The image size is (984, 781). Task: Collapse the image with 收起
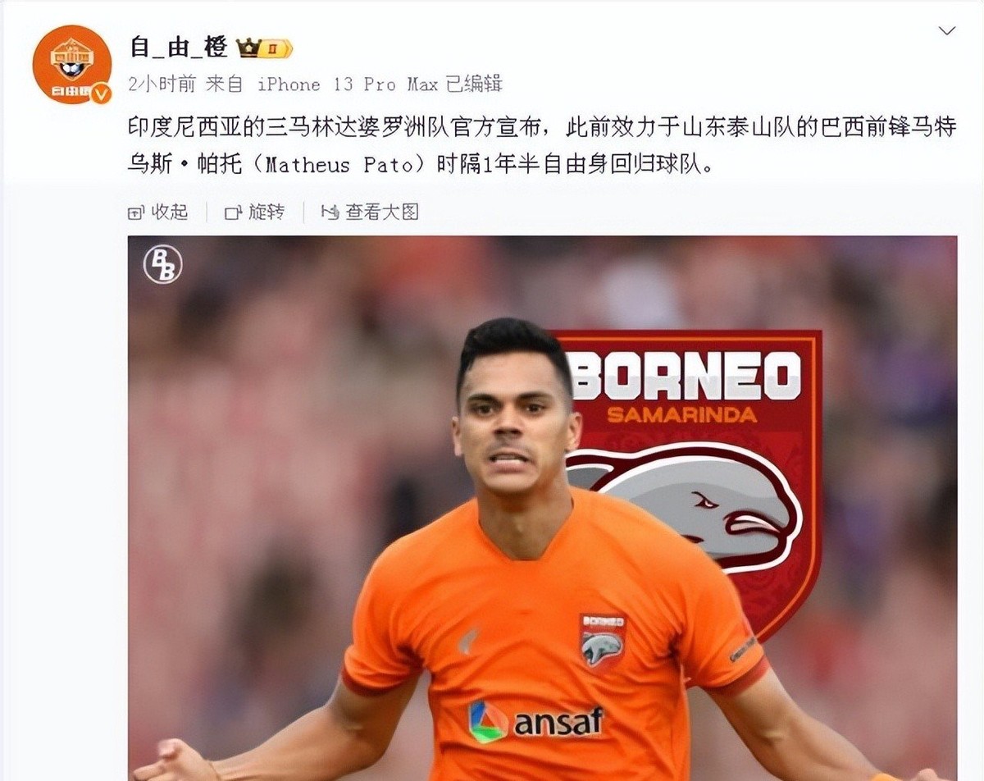[158, 212]
